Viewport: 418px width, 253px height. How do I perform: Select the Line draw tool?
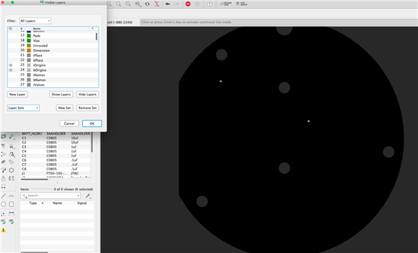coord(3,196)
